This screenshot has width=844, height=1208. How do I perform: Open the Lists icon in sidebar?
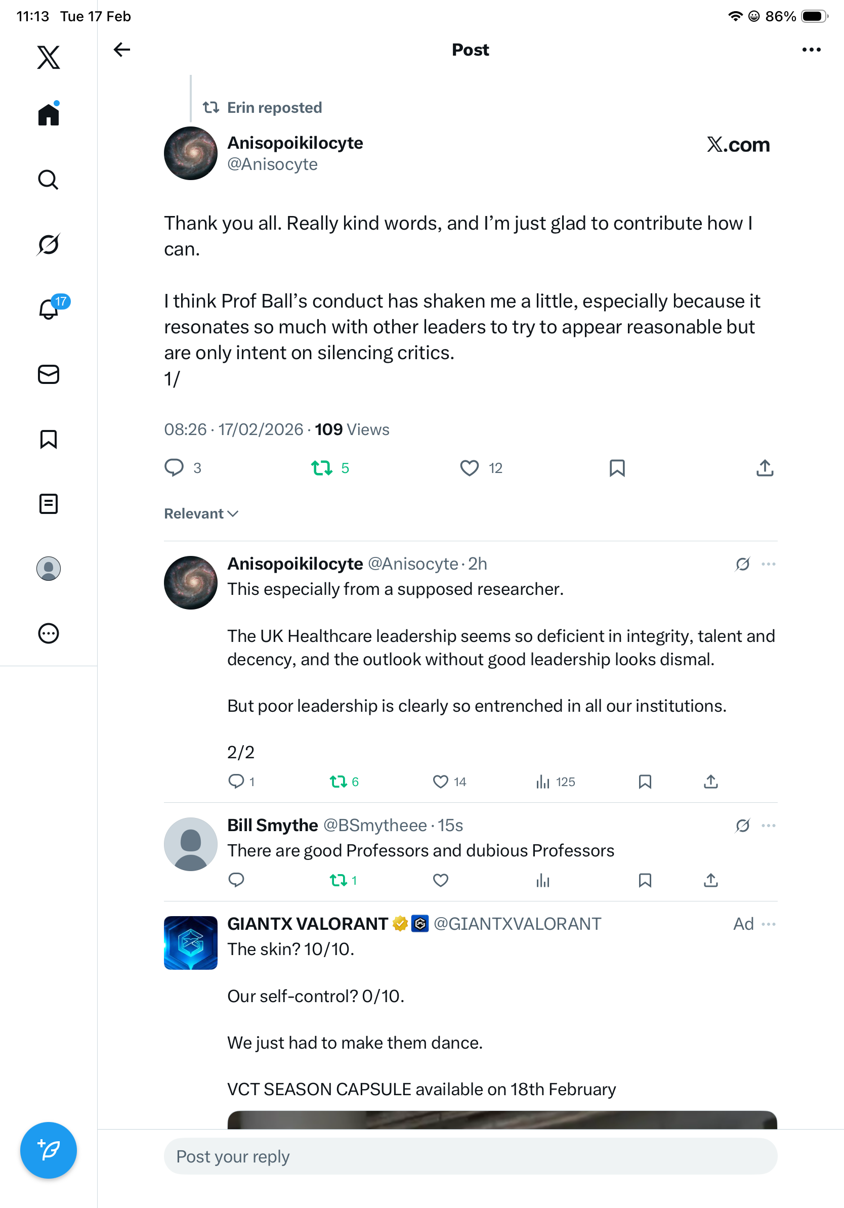tap(49, 504)
